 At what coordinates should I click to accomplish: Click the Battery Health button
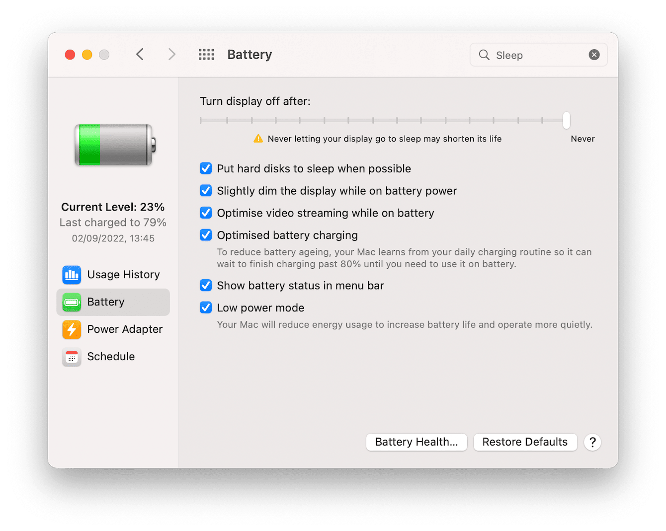point(416,442)
